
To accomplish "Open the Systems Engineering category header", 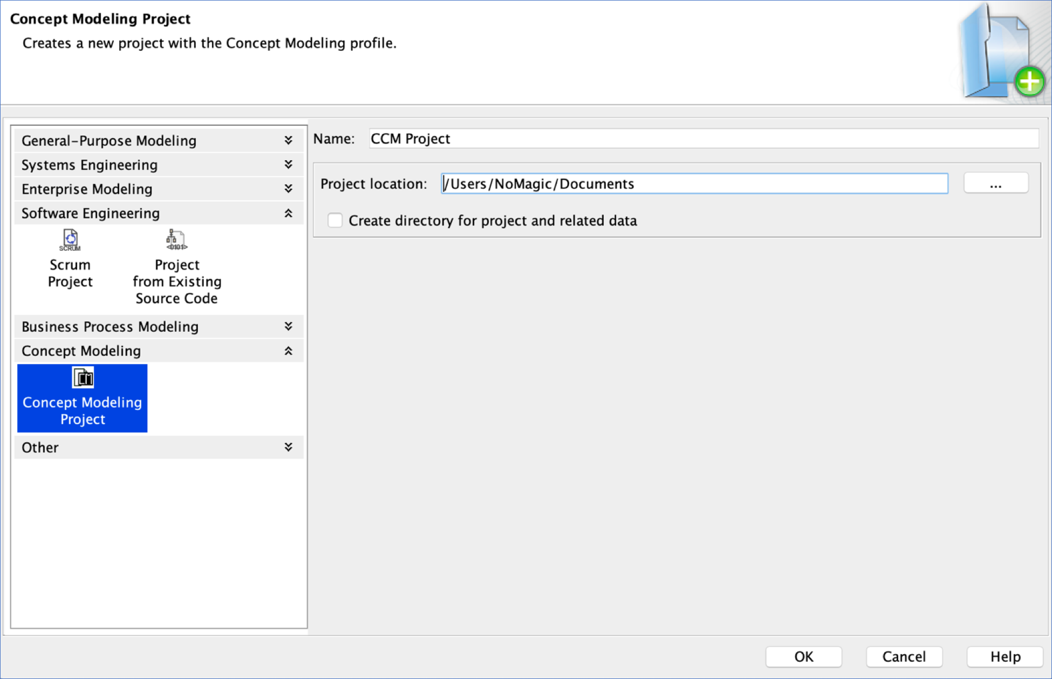I will click(x=90, y=165).
